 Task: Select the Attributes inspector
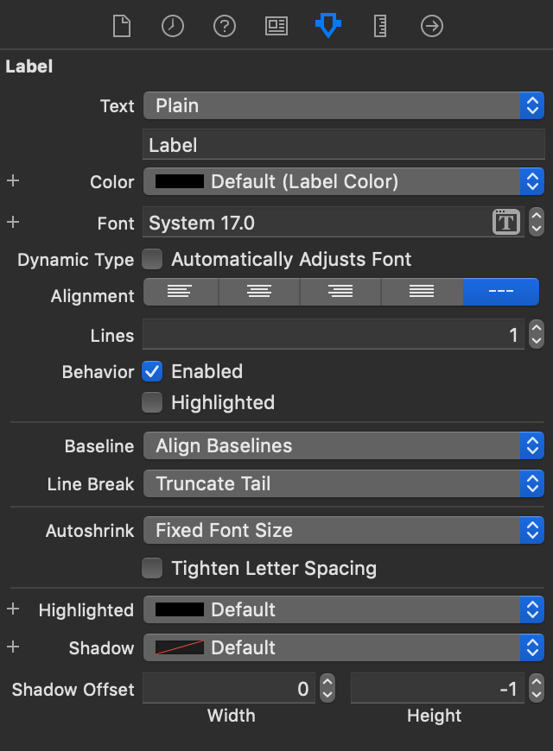(327, 26)
